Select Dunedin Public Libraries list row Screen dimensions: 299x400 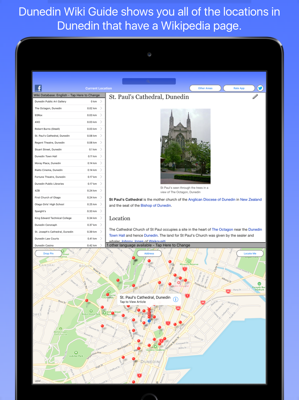click(x=69, y=184)
